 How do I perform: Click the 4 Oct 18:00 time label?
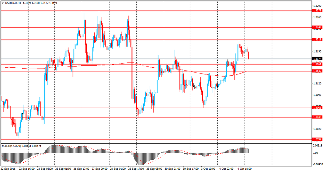click(x=244, y=169)
